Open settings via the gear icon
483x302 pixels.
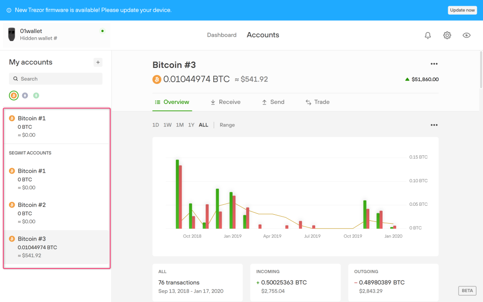(447, 35)
